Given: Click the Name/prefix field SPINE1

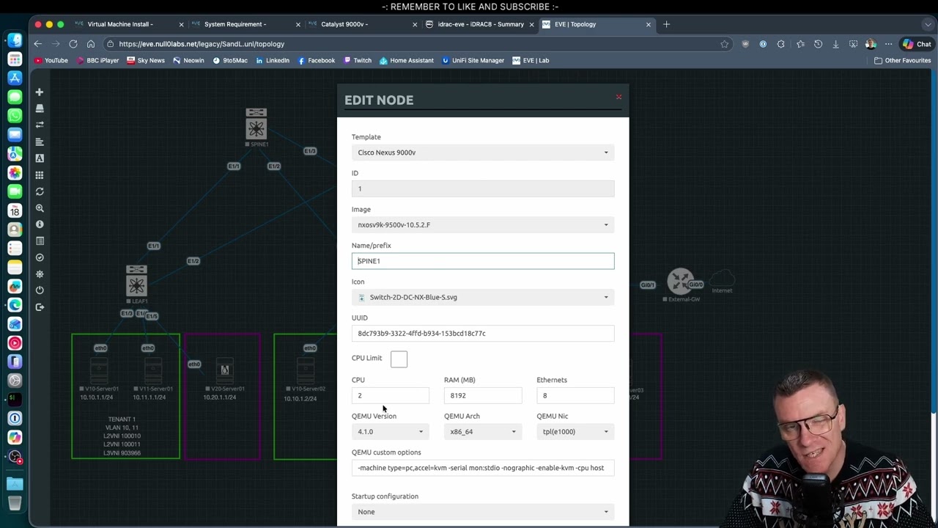Looking at the screenshot, I should tap(483, 261).
